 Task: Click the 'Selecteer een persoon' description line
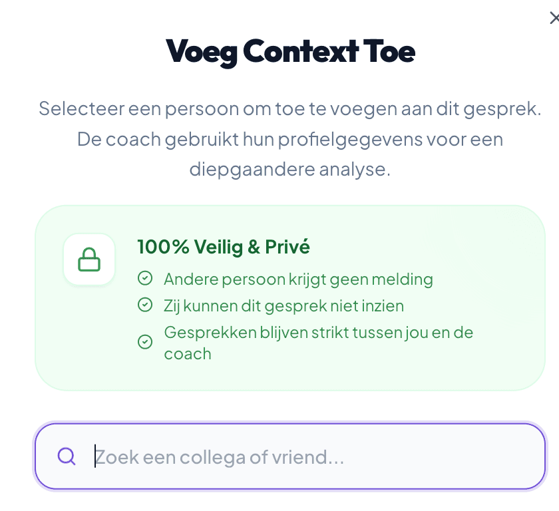coord(289,108)
